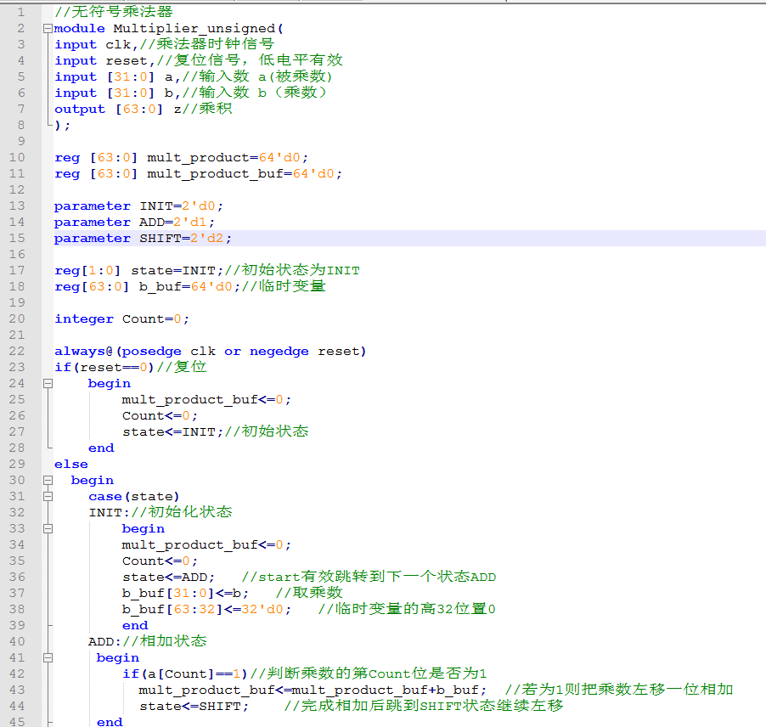Screen dimensions: 766x727
Task: Click the 'b_buf=64'd0' declaration
Action: [189, 287]
